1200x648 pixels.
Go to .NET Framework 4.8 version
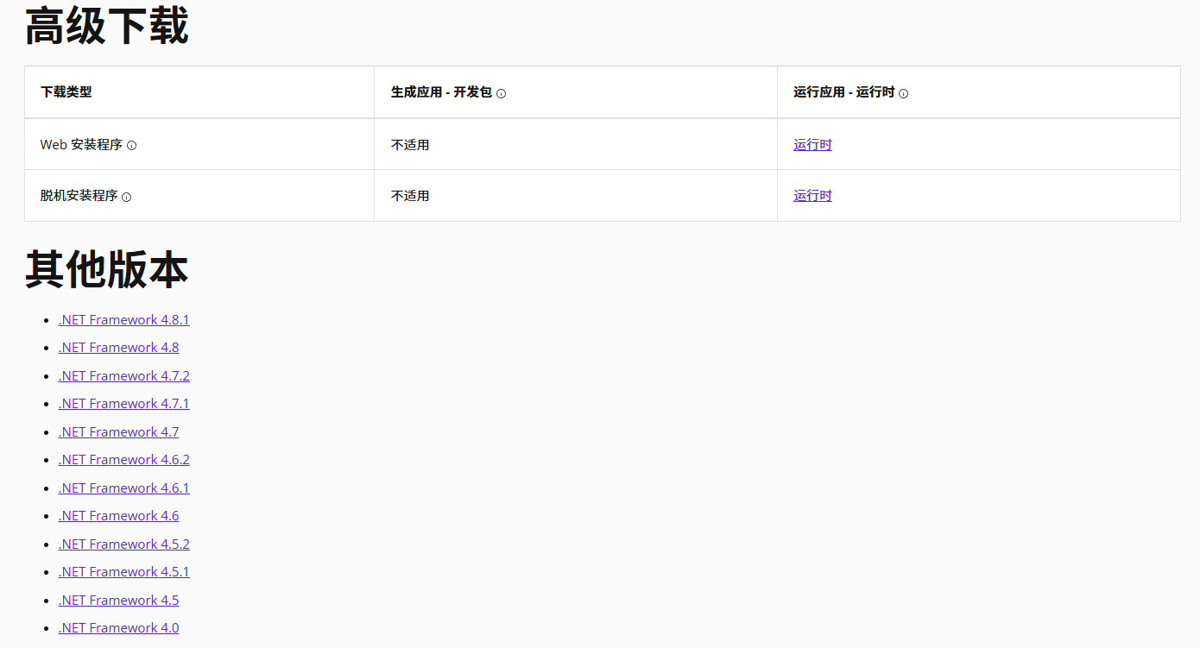[x=118, y=347]
